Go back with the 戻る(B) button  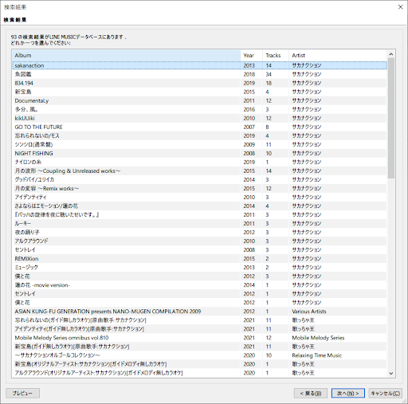311,393
